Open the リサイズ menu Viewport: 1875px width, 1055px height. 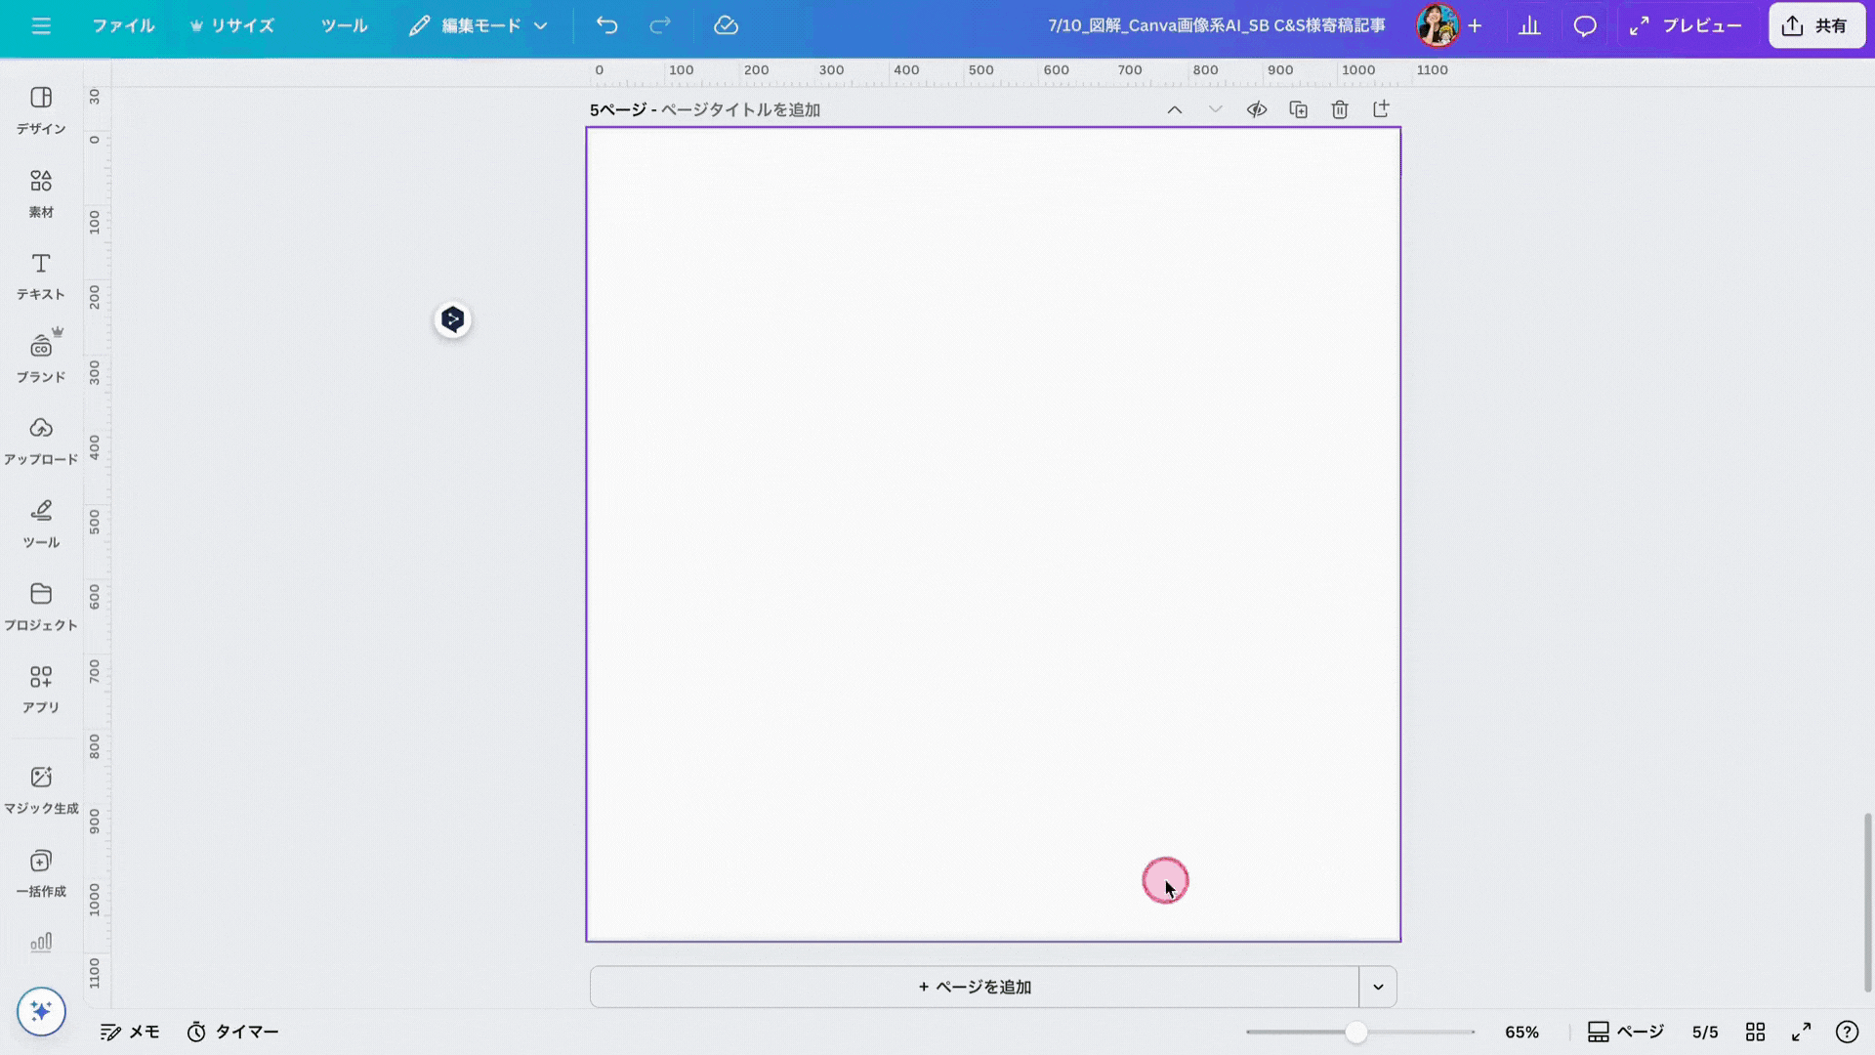(x=232, y=26)
